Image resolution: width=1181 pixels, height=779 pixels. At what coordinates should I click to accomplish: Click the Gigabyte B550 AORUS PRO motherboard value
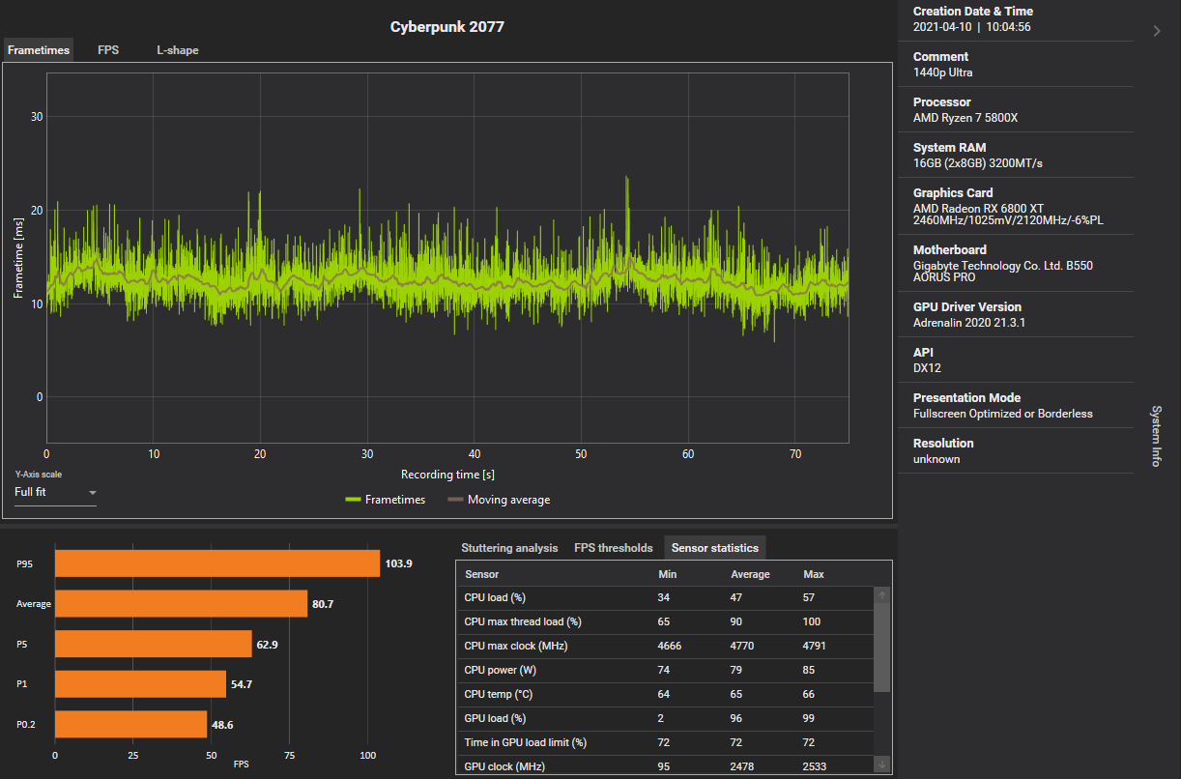pos(1003,272)
